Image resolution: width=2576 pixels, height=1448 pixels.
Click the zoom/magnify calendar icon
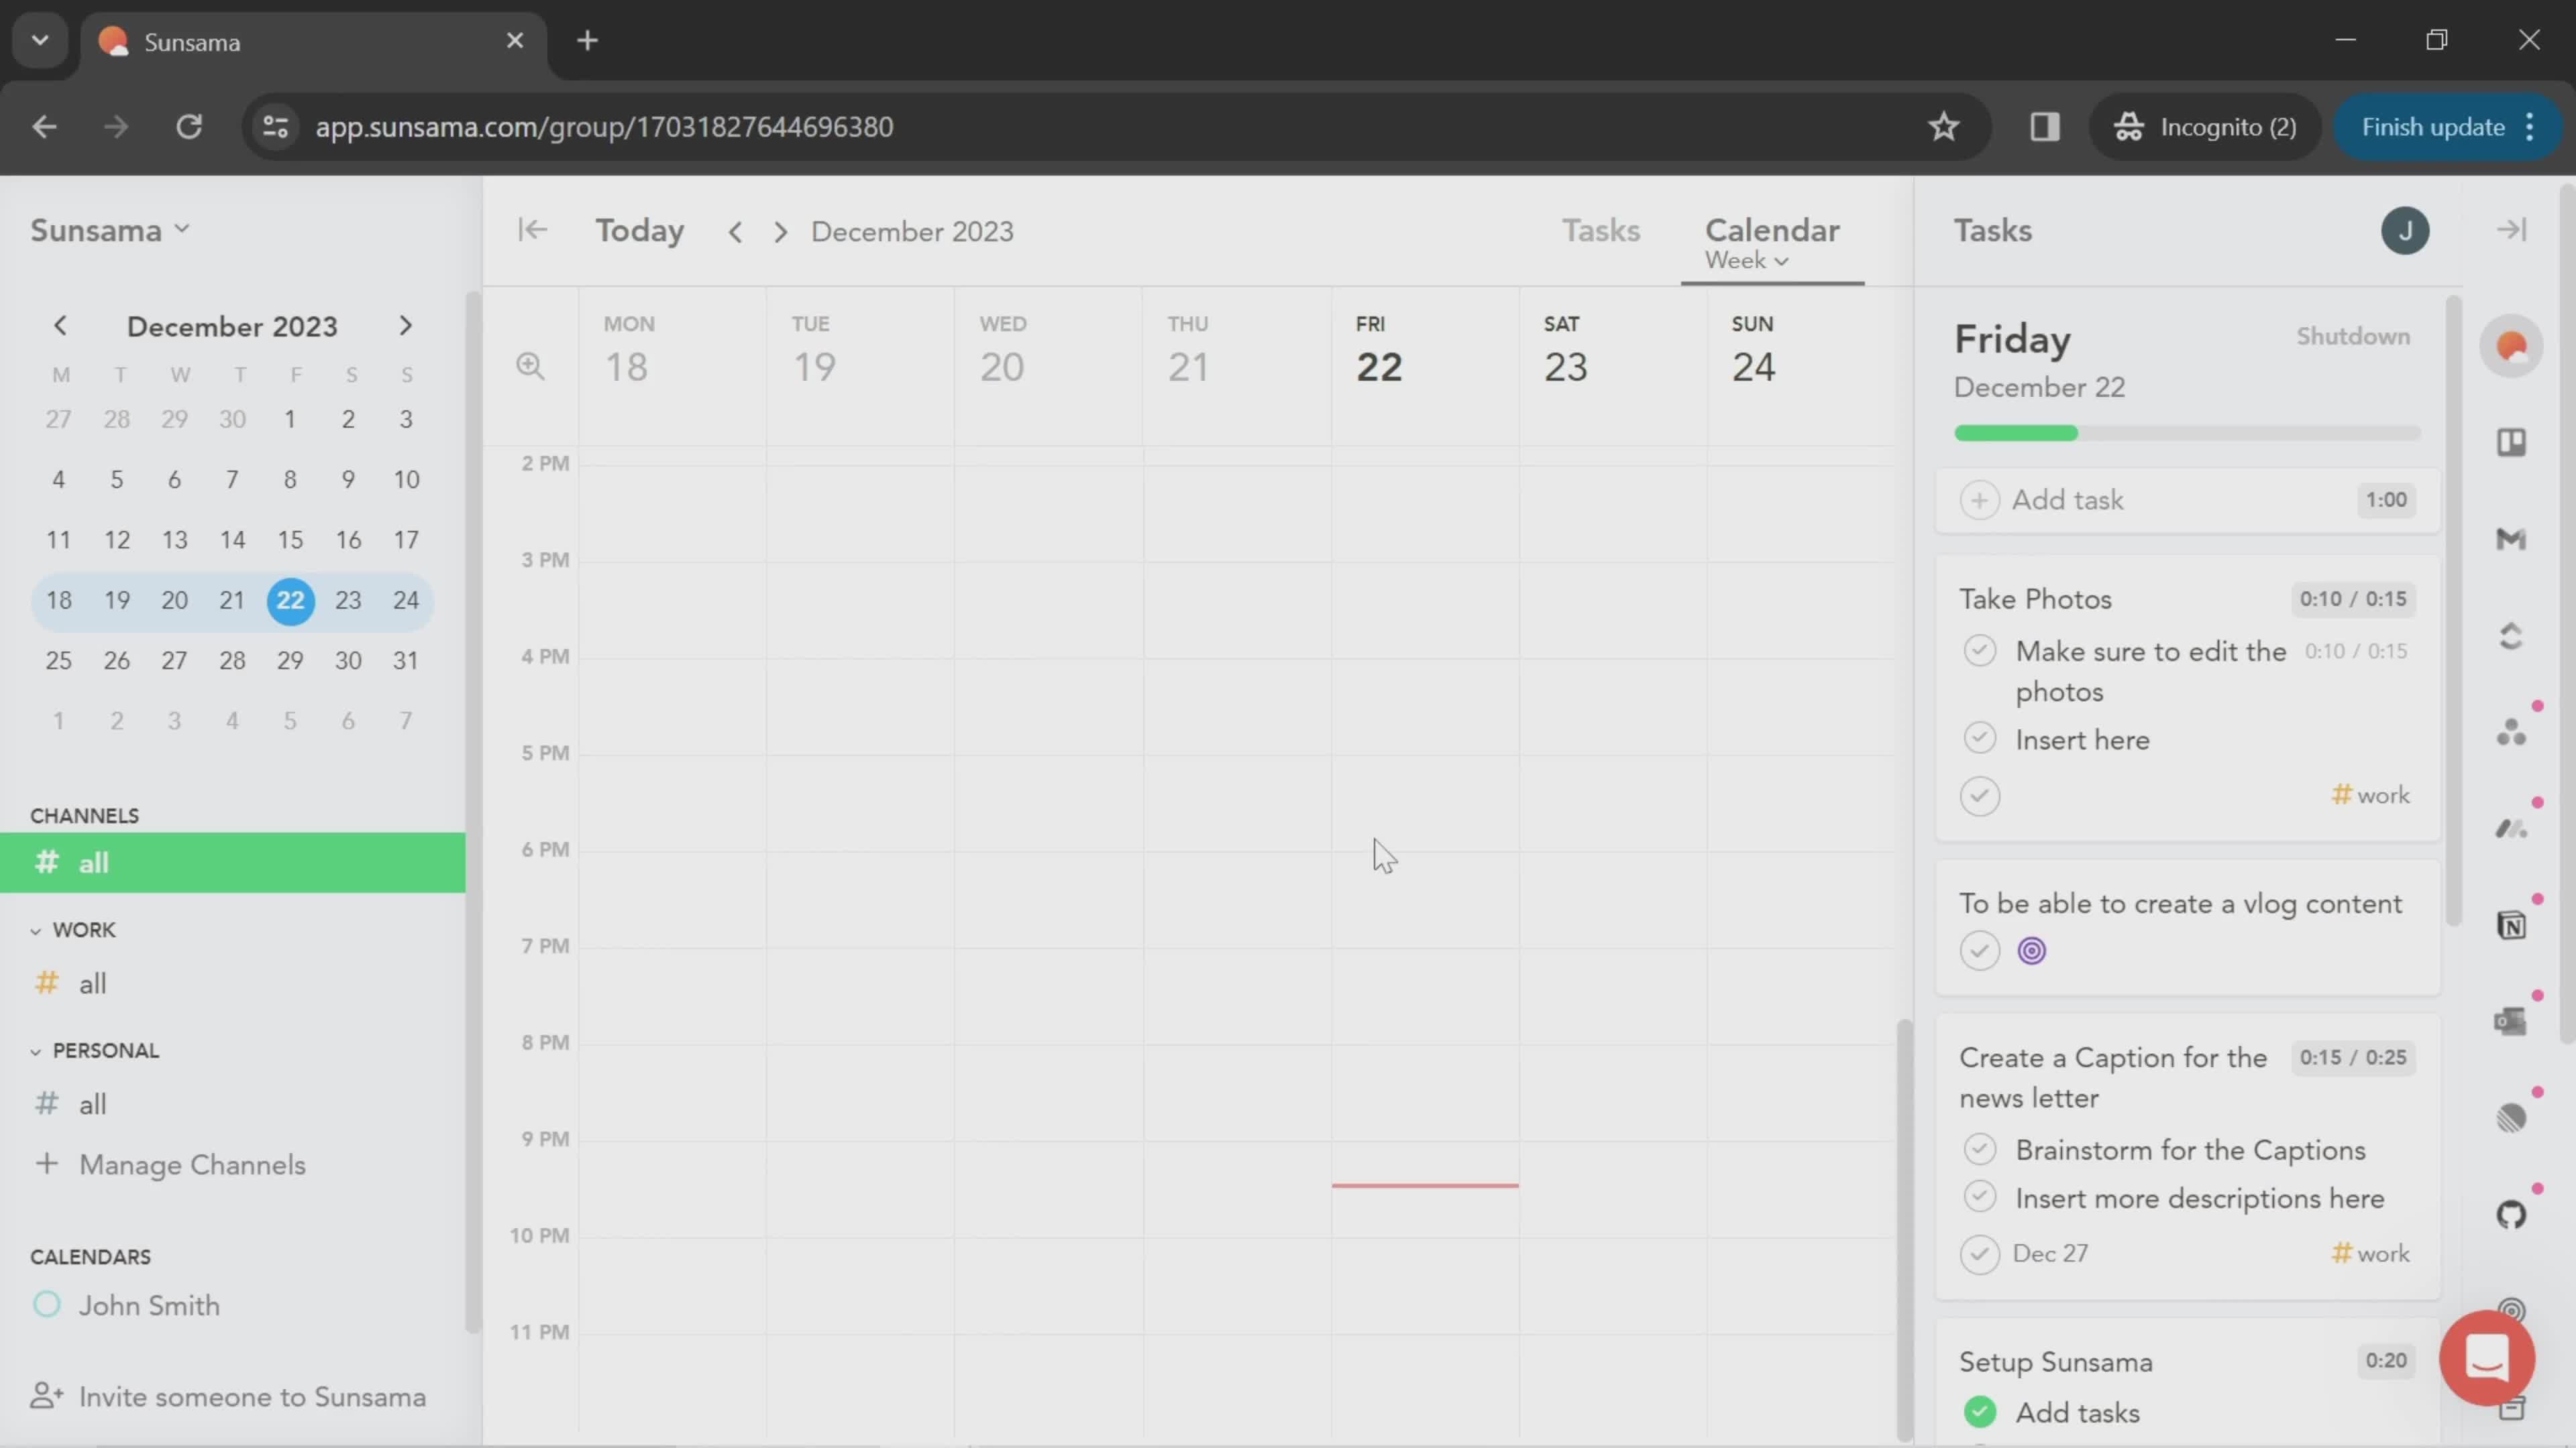pos(531,366)
